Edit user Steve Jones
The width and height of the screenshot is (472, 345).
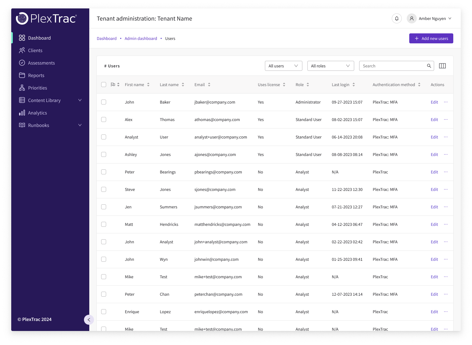click(x=434, y=189)
